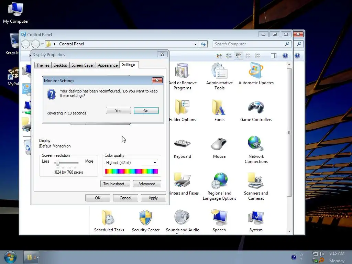Screen dimensions: 352x264
Task: Maximize the Control Panel window
Action: [275, 34]
